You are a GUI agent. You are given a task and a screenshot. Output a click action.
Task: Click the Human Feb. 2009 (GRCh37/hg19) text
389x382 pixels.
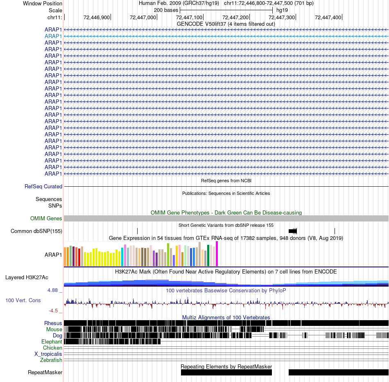tap(179, 3)
